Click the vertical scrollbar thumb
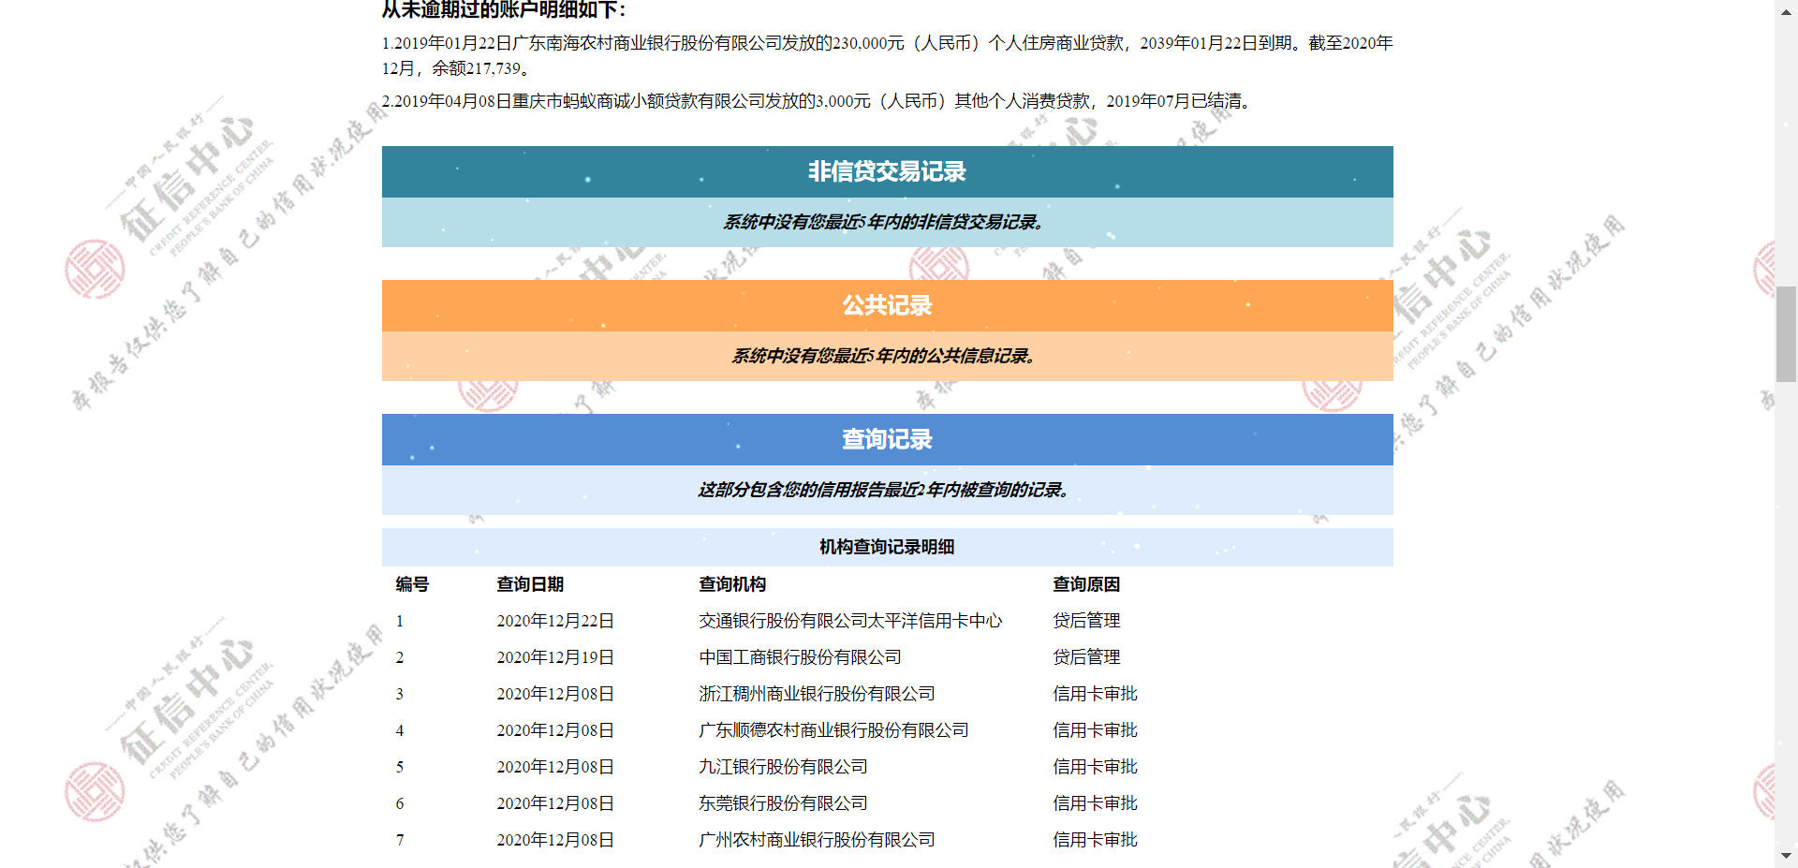The width and height of the screenshot is (1798, 868). (1786, 334)
